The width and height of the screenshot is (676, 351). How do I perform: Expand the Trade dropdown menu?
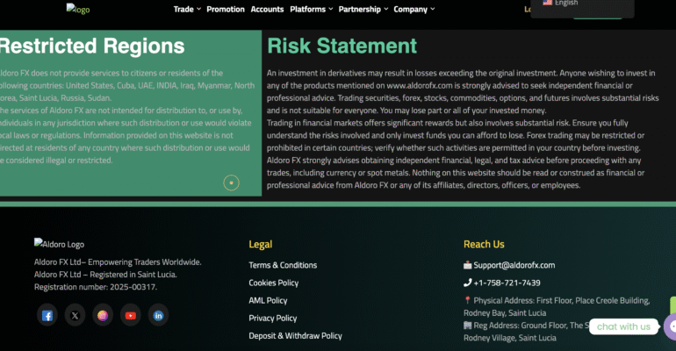pyautogui.click(x=187, y=10)
